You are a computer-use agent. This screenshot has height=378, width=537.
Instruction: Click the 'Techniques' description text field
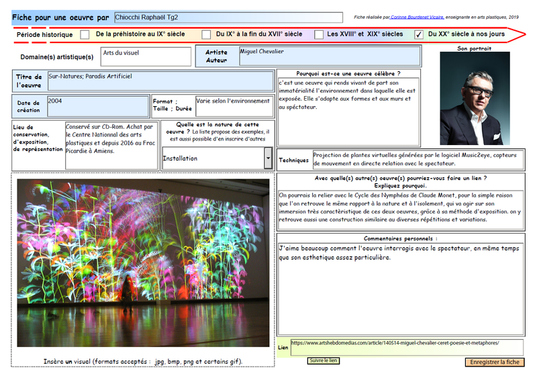[x=418, y=159]
